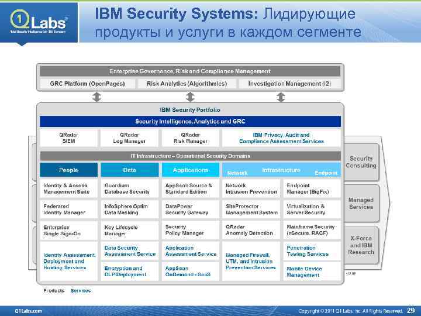Click the IT Infrastructure Operational Security Domains bar
This screenshot has height=316, width=421.
[x=191, y=156]
